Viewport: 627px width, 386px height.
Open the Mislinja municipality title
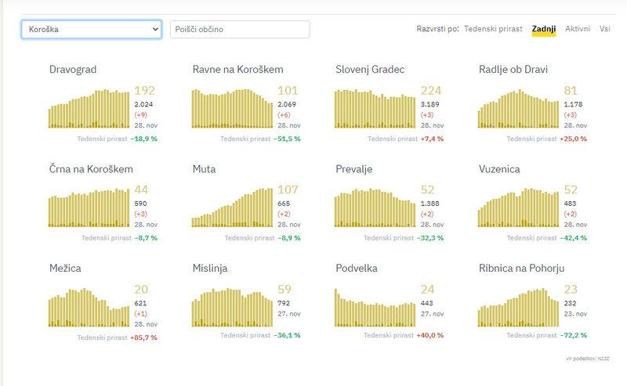pos(210,269)
